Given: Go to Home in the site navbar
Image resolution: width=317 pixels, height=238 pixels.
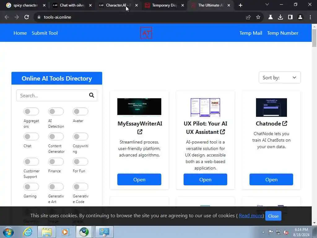Looking at the screenshot, I should tap(20, 33).
